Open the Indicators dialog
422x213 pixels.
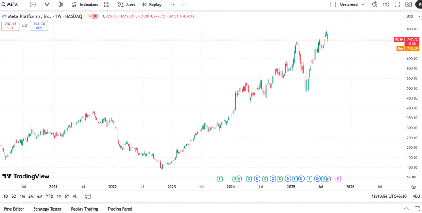click(85, 4)
